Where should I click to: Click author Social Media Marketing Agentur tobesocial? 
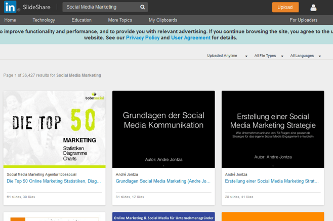coord(41,174)
